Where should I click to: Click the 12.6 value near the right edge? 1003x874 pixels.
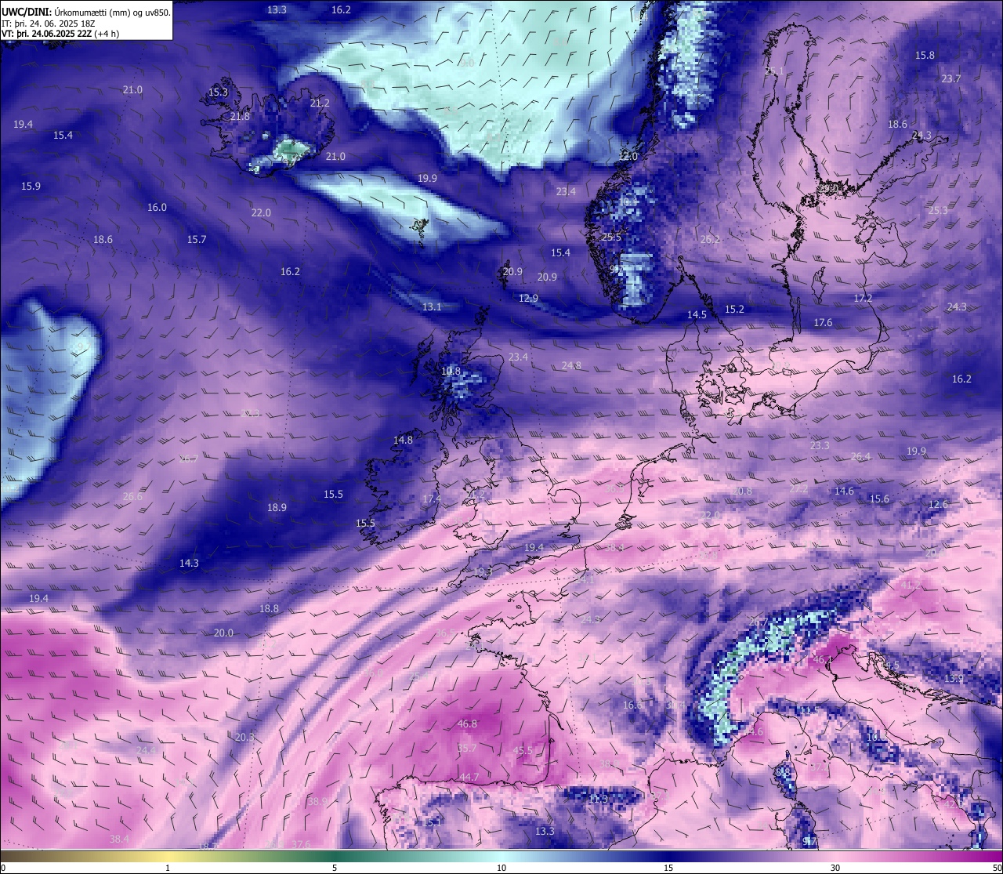[938, 505]
